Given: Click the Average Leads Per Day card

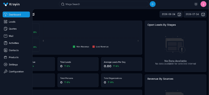Looking at the screenshot, I should (x=121, y=64).
